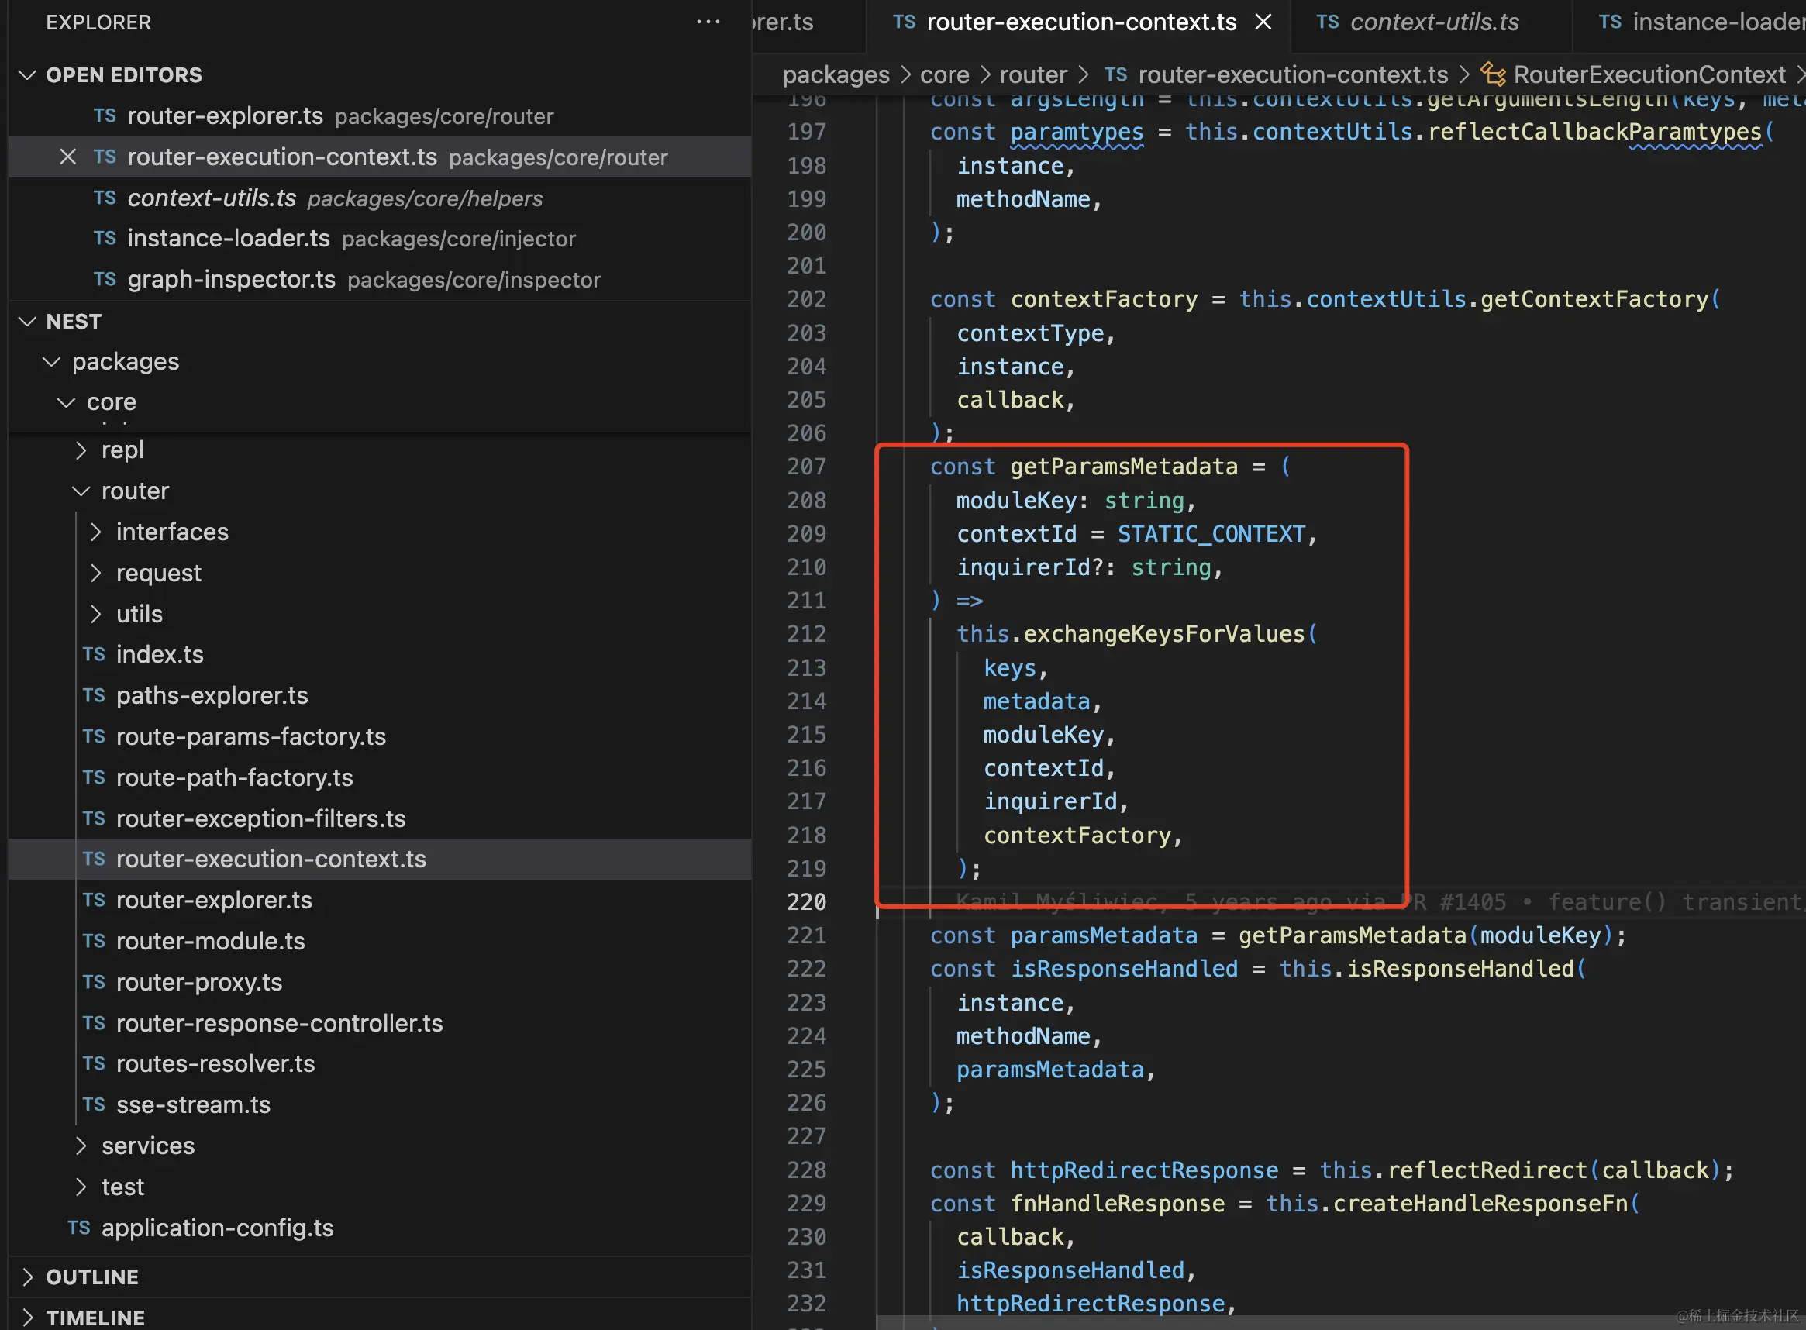Click TS icon of graph-inspector.ts in Open Editors

(x=105, y=279)
